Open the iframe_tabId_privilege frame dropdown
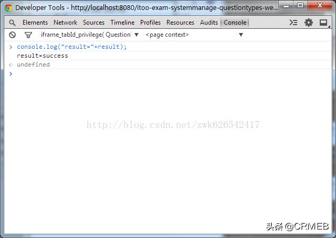 pos(90,35)
